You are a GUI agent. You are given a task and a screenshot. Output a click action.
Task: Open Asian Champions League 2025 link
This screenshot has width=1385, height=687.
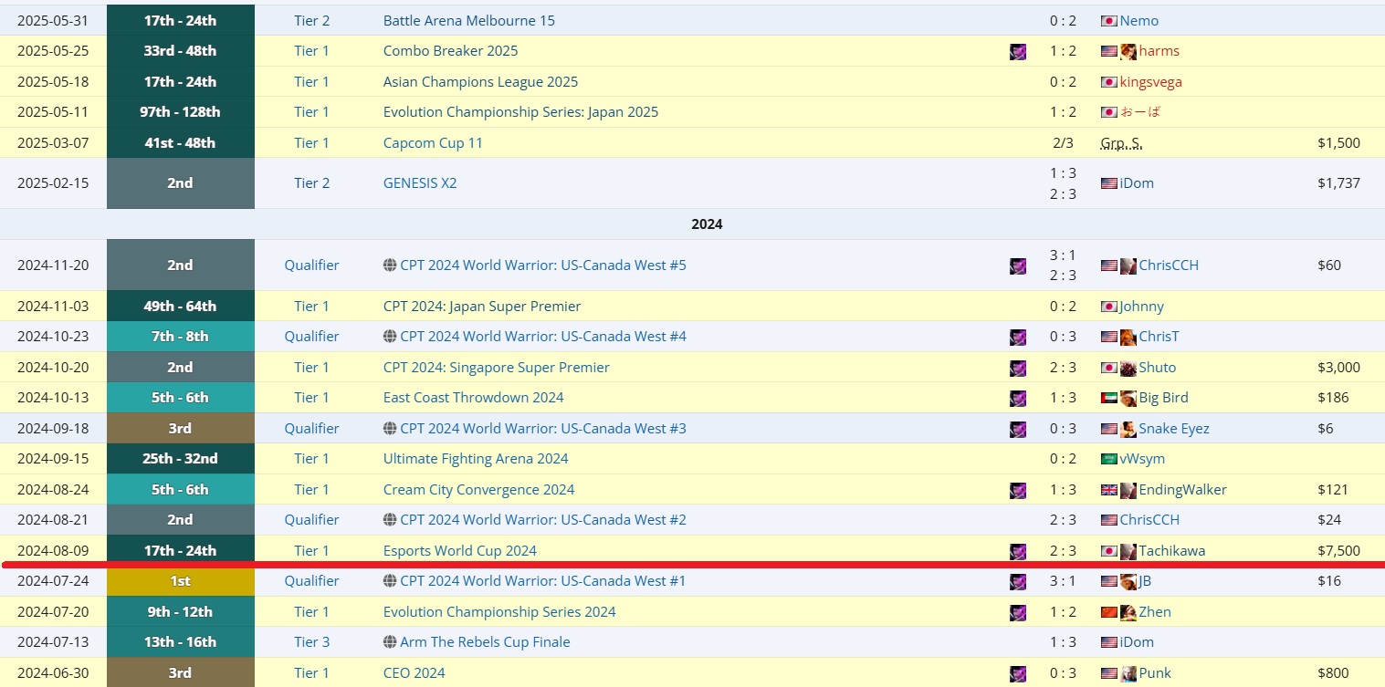[x=480, y=82]
